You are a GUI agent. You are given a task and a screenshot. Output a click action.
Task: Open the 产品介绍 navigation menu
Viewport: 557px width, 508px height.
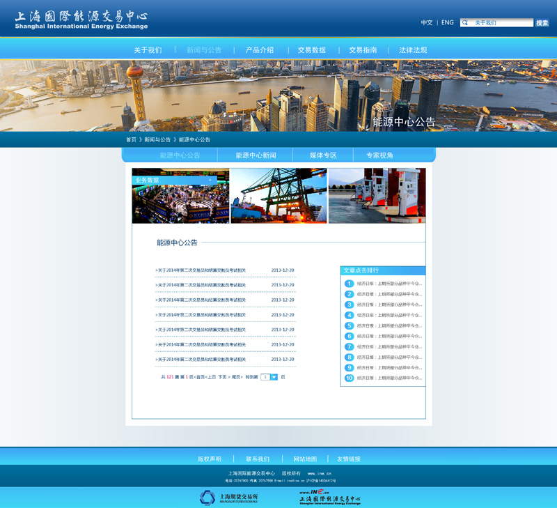260,50
